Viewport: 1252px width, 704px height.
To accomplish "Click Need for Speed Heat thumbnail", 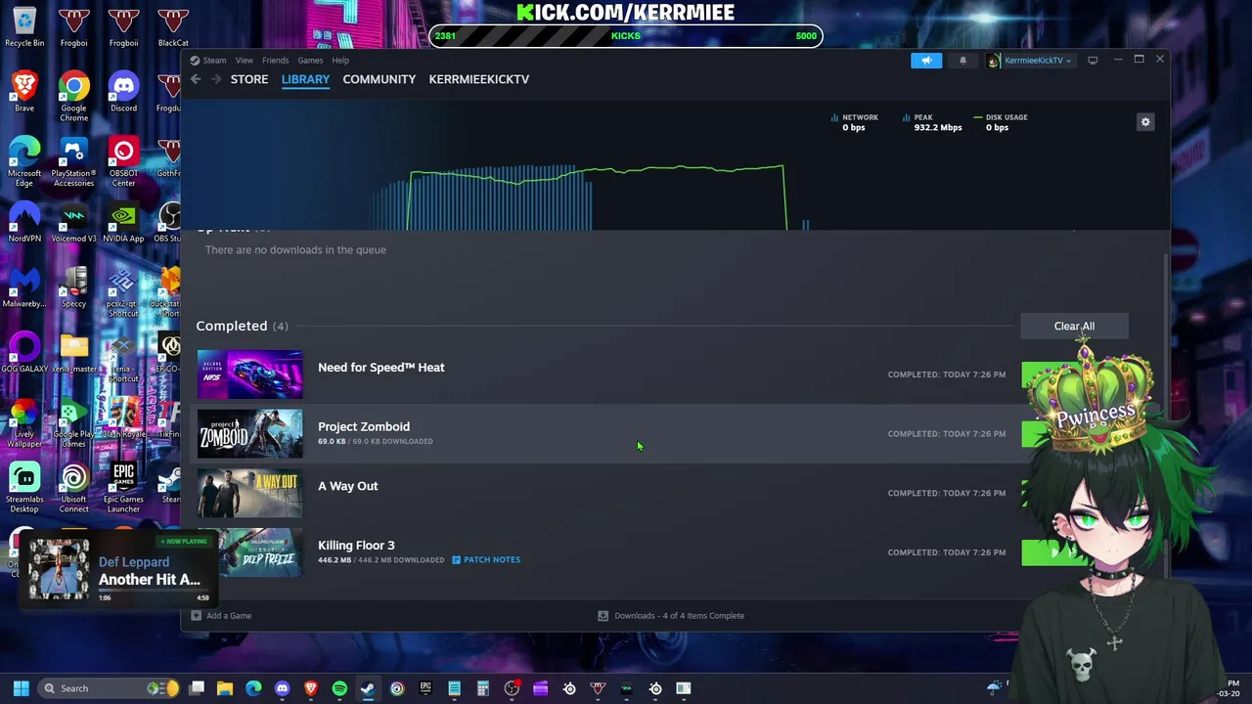I will 250,374.
